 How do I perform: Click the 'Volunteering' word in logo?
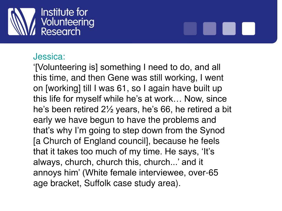[x=68, y=23]
